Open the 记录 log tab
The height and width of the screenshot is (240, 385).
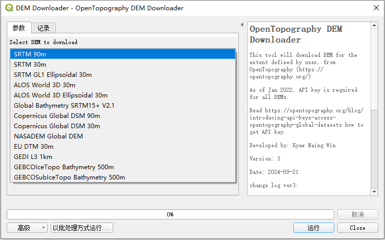click(x=44, y=28)
